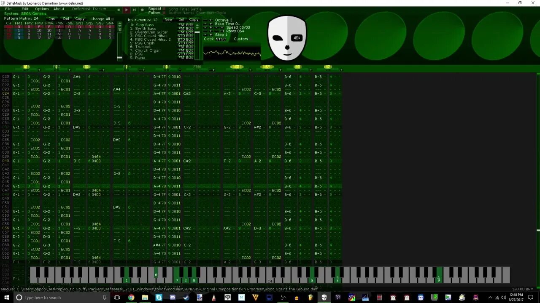Click the Pattern Matrix Ins button
The image size is (540, 303).
coord(52,19)
